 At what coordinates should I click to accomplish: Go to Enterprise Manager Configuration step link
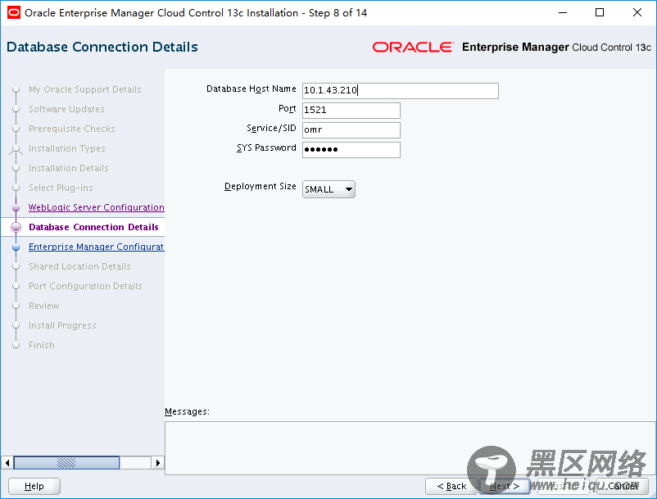(97, 247)
